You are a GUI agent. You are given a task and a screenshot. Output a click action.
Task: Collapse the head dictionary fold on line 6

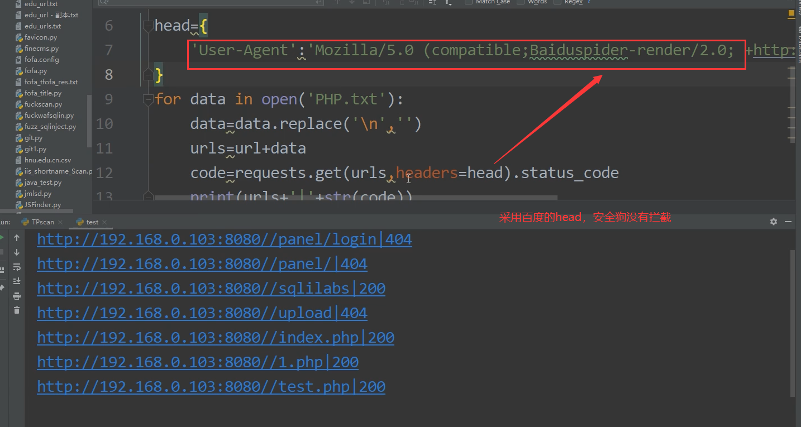[x=147, y=25]
